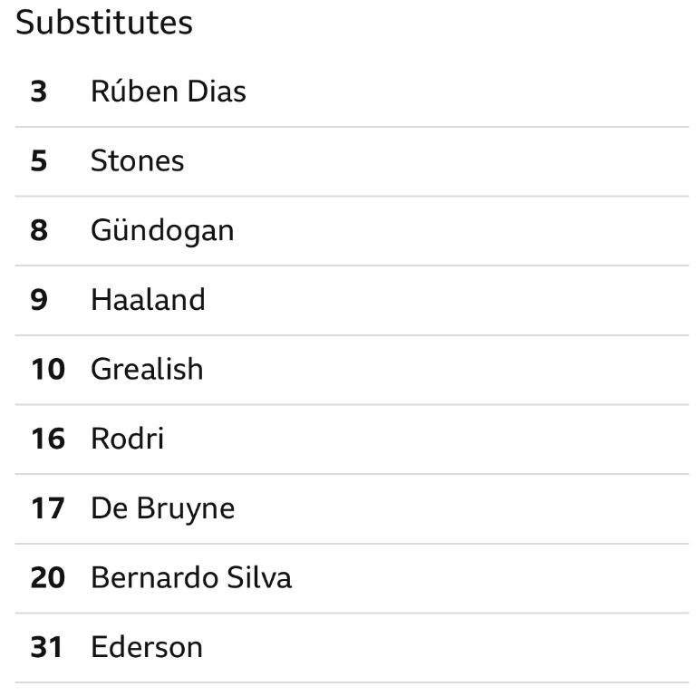
Task: Click shirt number 3
Action: pos(39,92)
